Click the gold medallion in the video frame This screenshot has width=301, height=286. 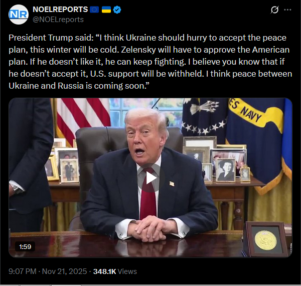pyautogui.click(x=266, y=240)
